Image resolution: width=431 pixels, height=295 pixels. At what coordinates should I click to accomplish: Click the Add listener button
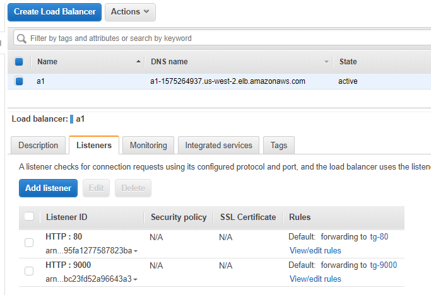pyautogui.click(x=48, y=188)
